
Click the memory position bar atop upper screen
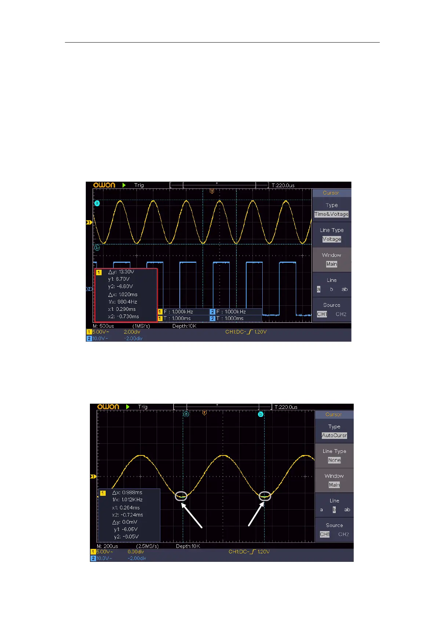click(219, 185)
